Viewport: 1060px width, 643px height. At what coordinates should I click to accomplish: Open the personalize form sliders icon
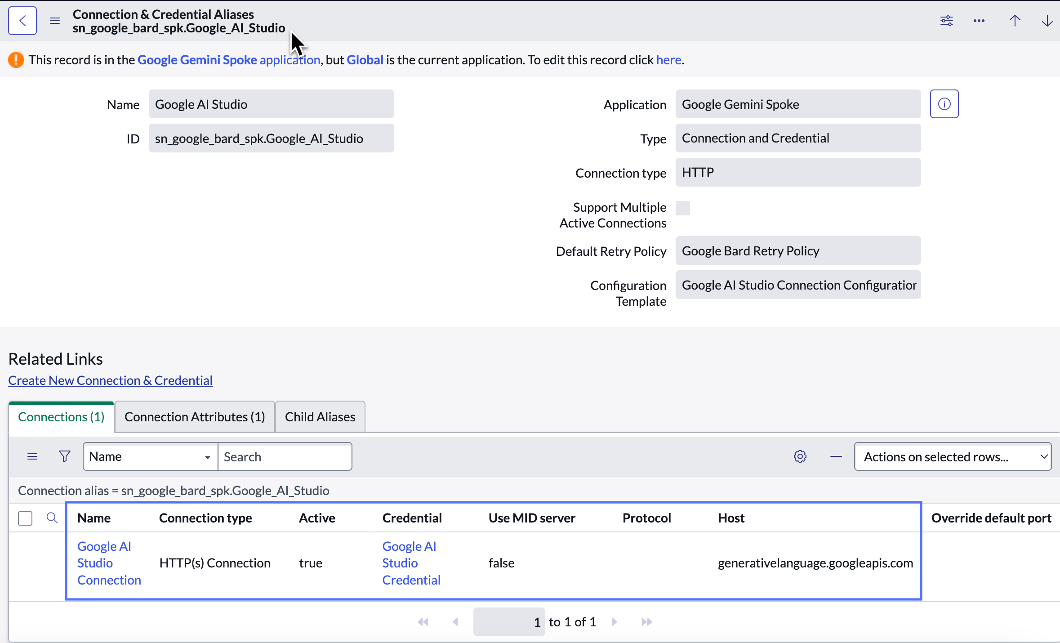coord(947,21)
